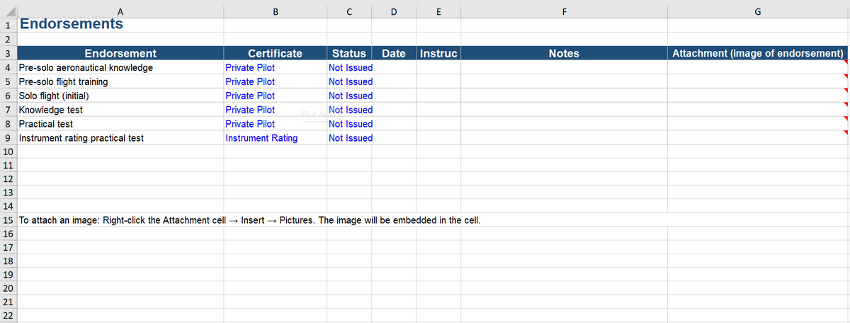Select Not Issued status for Pre-solo flight training

pyautogui.click(x=348, y=82)
